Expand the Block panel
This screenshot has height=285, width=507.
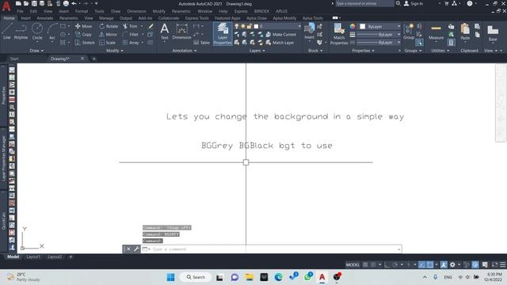315,51
